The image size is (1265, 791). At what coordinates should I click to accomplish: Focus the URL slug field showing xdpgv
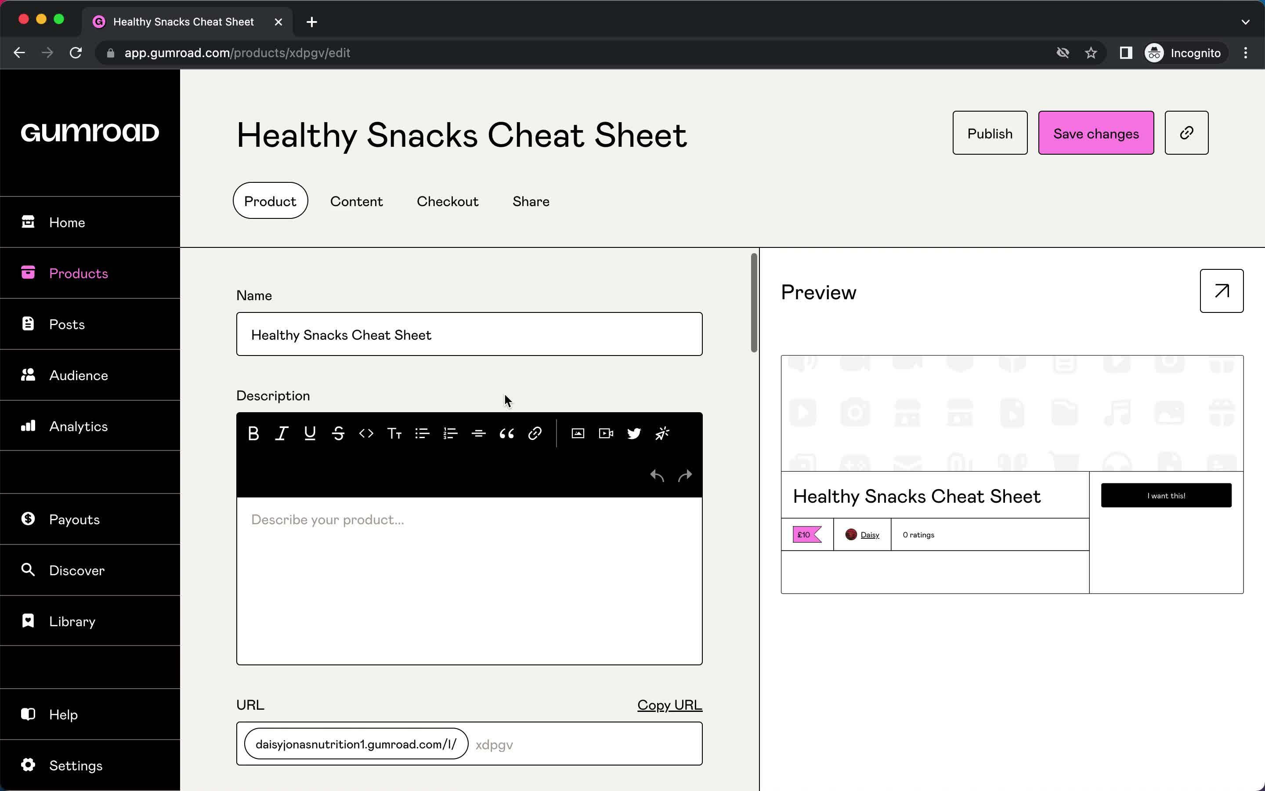point(586,744)
